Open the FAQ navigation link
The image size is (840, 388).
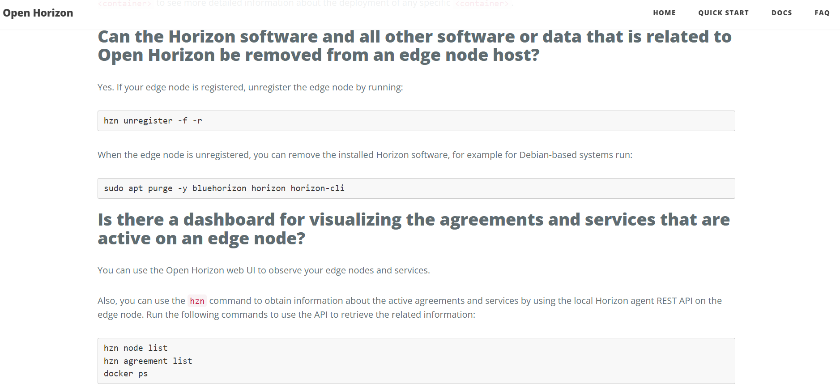click(822, 13)
